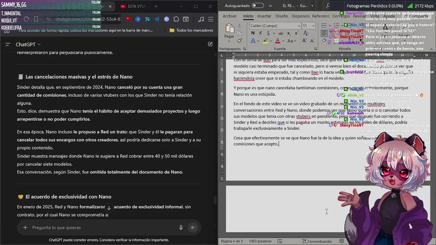Apply the red font color swatch
436x245 pixels.
[278, 41]
